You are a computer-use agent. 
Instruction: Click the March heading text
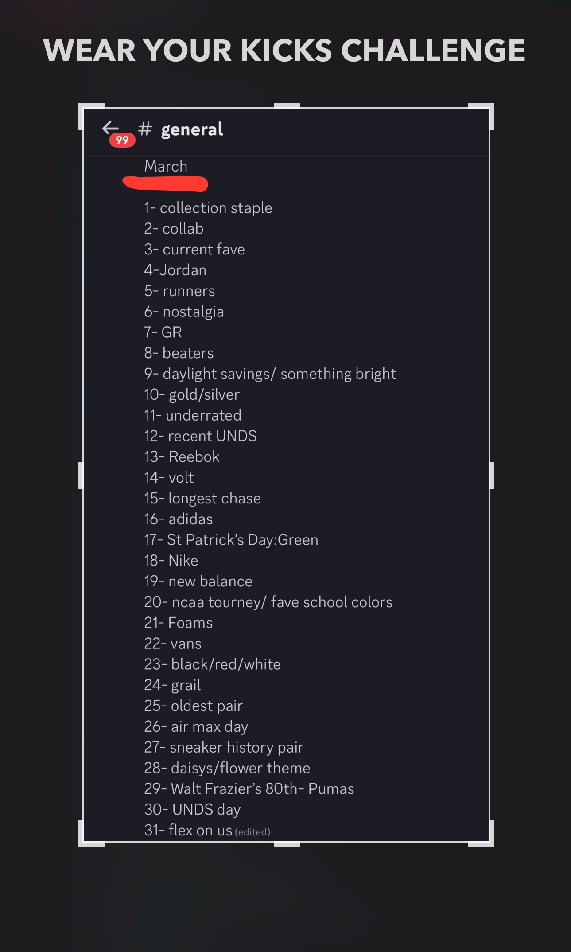(166, 166)
